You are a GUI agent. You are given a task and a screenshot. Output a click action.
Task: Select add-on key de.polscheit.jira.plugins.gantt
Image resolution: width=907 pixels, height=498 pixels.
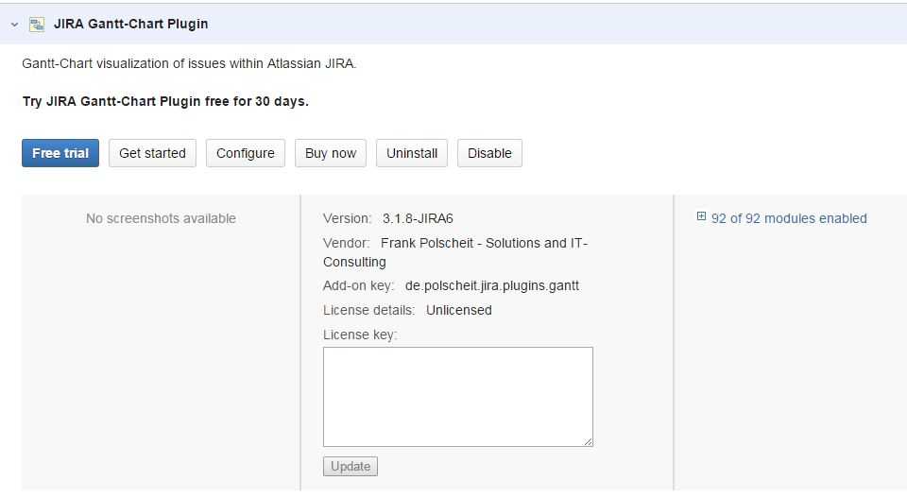coord(492,285)
